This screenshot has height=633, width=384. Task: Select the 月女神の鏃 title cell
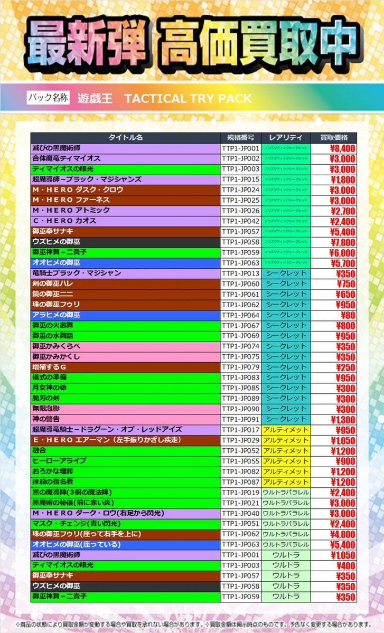125,388
